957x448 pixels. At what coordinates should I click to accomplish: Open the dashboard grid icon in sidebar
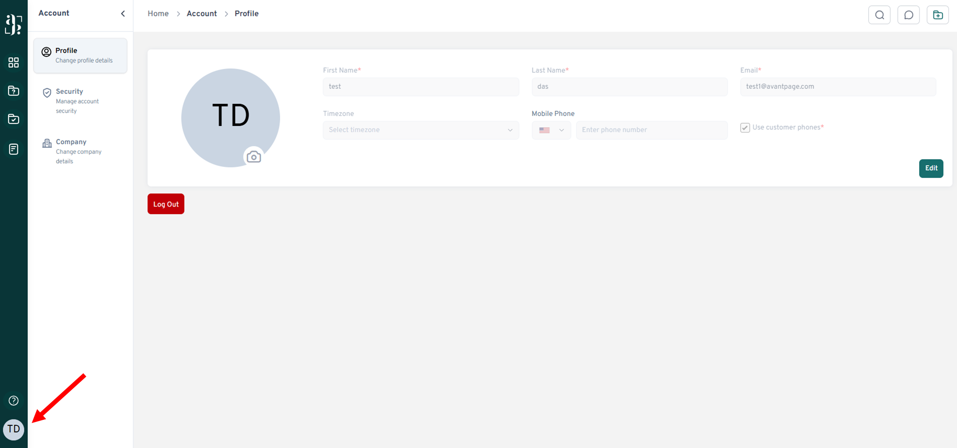(x=13, y=62)
